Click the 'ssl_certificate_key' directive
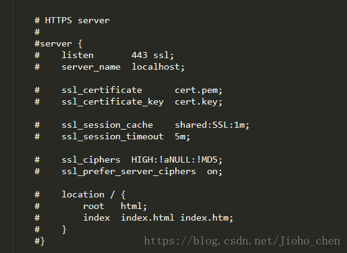The width and height of the screenshot is (347, 253). tap(113, 102)
